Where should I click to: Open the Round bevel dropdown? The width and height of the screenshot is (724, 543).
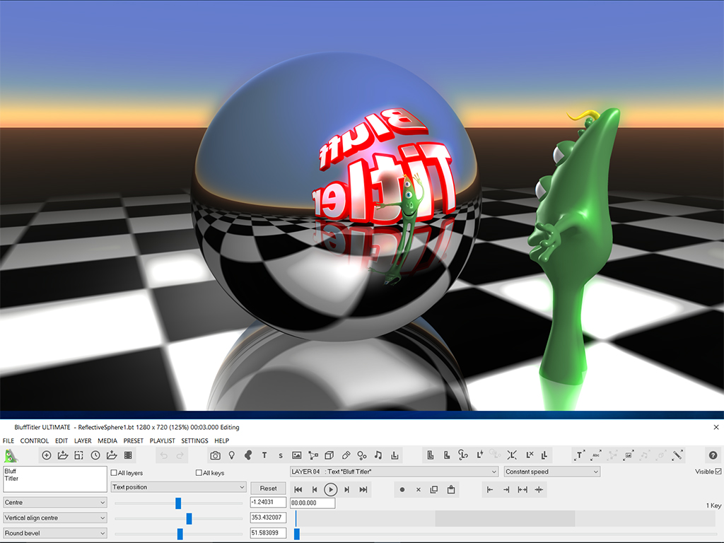pos(55,533)
